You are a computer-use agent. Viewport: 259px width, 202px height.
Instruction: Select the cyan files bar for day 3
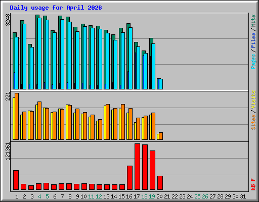[x=32, y=68]
